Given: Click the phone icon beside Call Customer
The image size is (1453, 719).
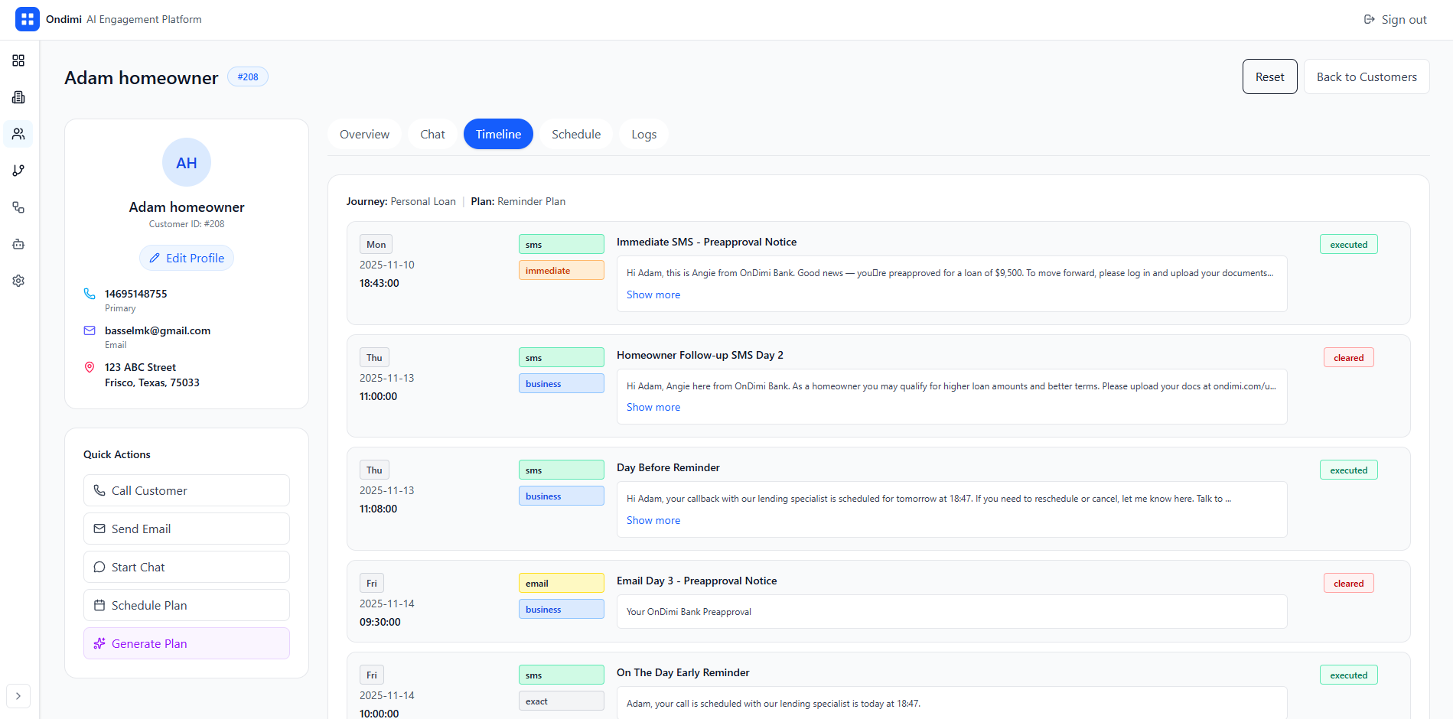Looking at the screenshot, I should [x=99, y=490].
